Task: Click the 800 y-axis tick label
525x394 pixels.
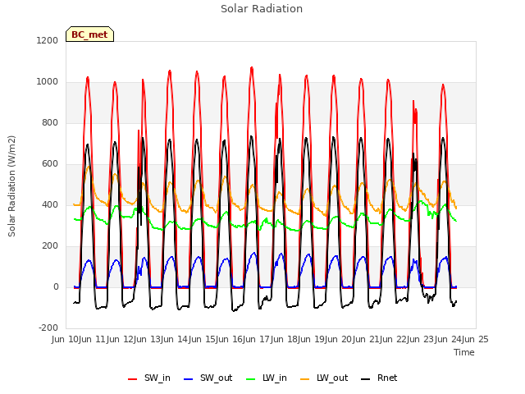Action: pos(50,122)
